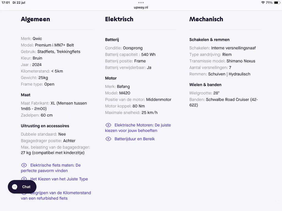The image size is (282, 211).
Task: Tap the three-dot multitasking indicator
Action: pos(141,2)
